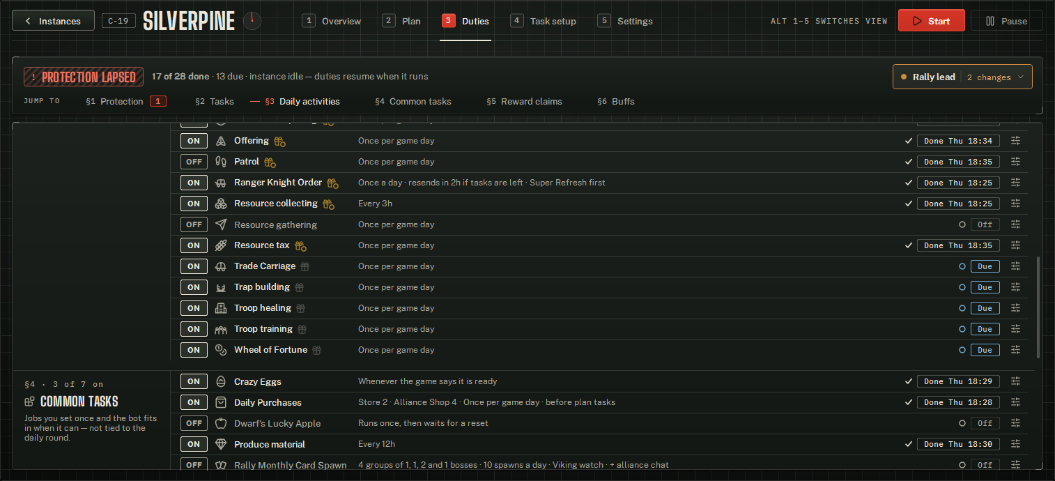Go back to Instances
The image size is (1055, 481).
point(53,21)
